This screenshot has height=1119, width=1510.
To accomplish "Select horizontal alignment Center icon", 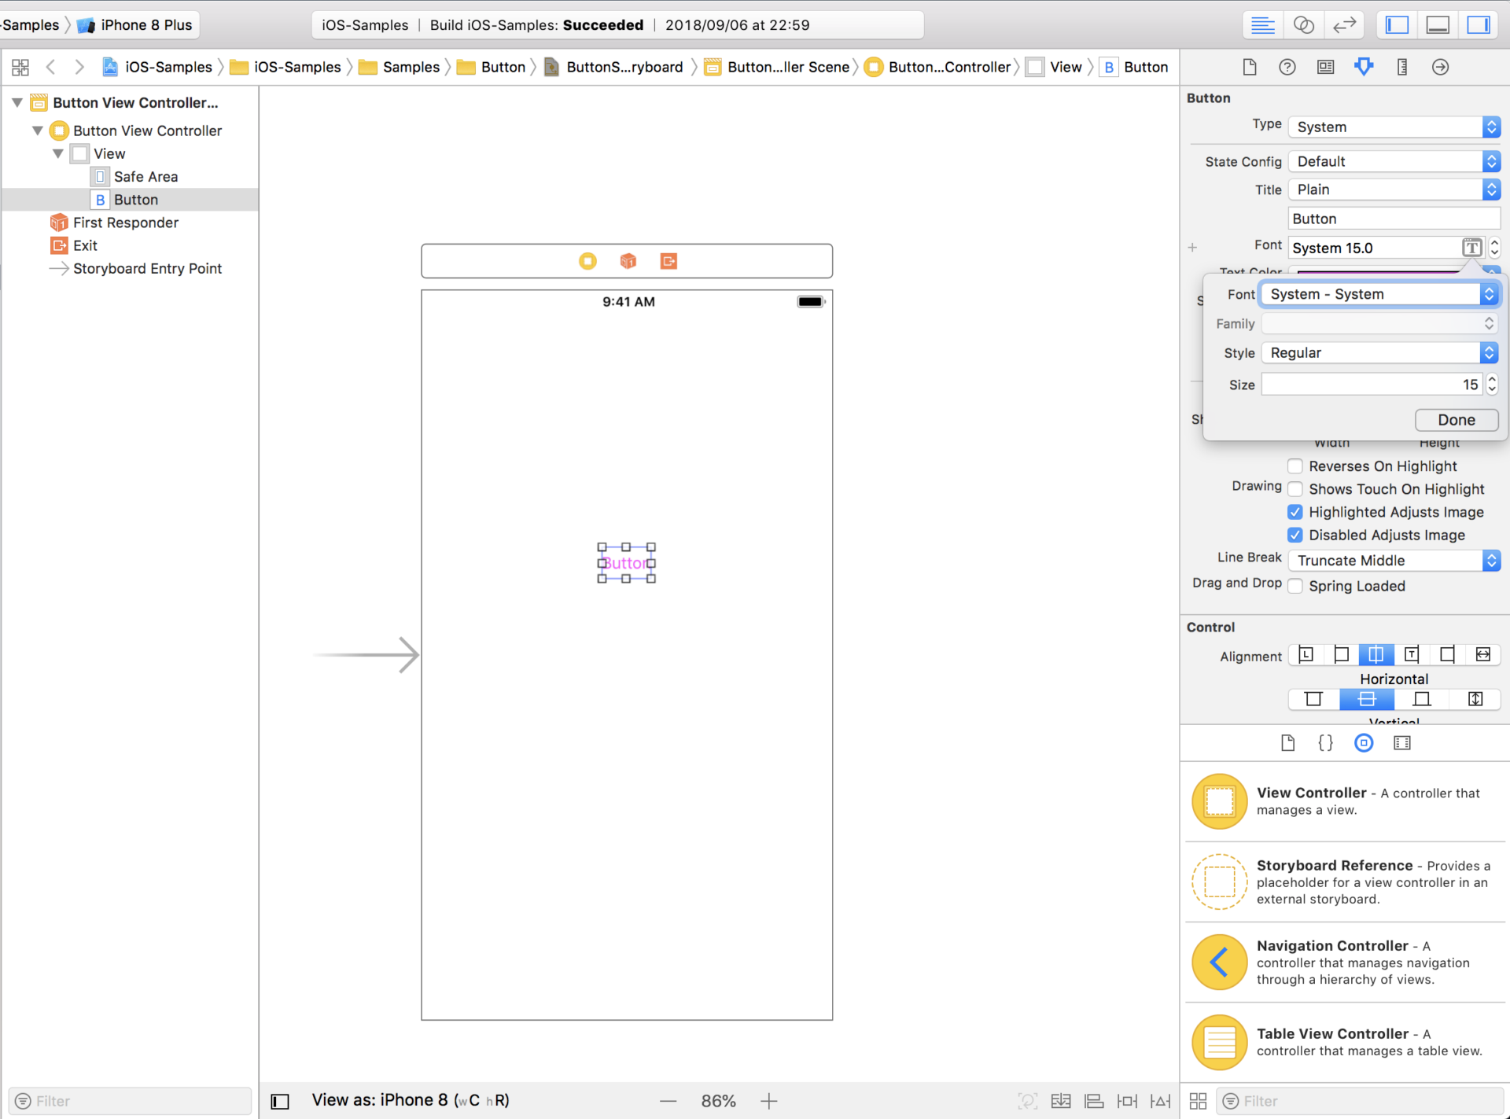I will pos(1376,654).
